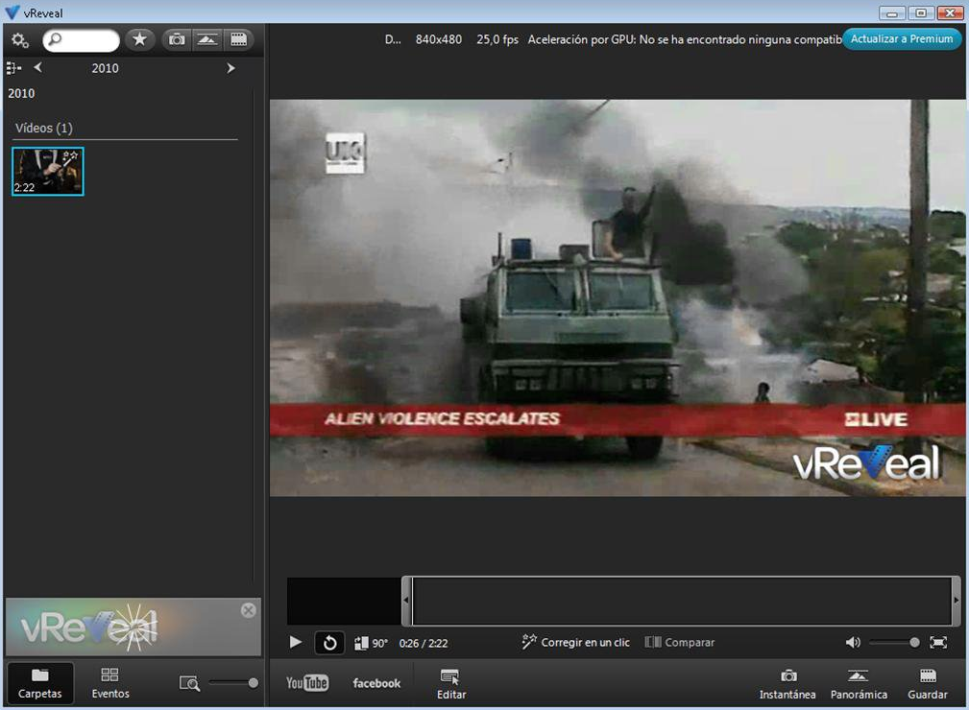Toggle the folder tree view icon
This screenshot has width=969, height=710.
[13, 68]
